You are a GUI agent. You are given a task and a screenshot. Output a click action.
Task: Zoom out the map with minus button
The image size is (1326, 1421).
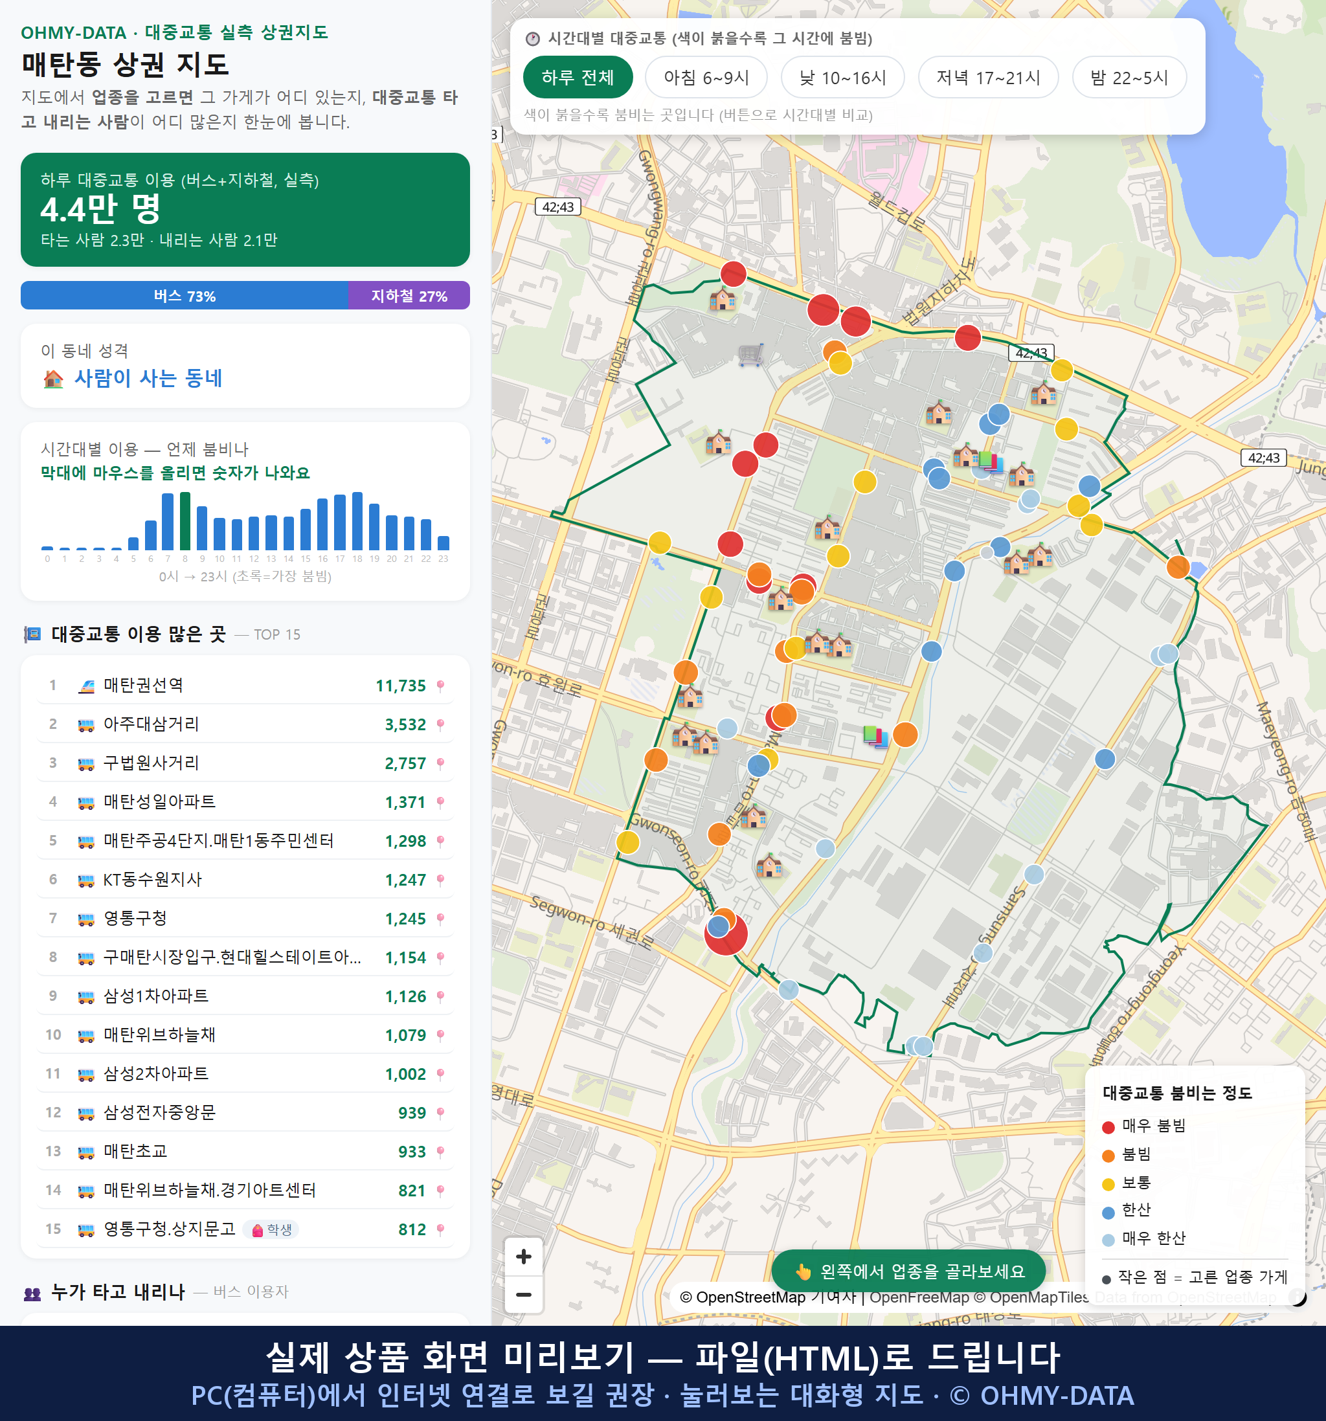[x=523, y=1295]
